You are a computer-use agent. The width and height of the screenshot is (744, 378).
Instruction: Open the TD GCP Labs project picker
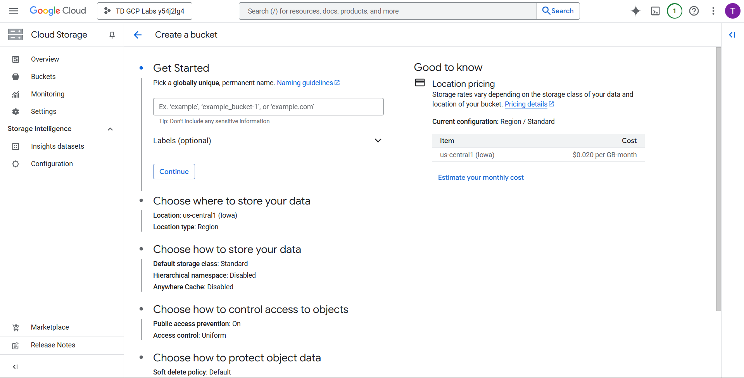145,11
